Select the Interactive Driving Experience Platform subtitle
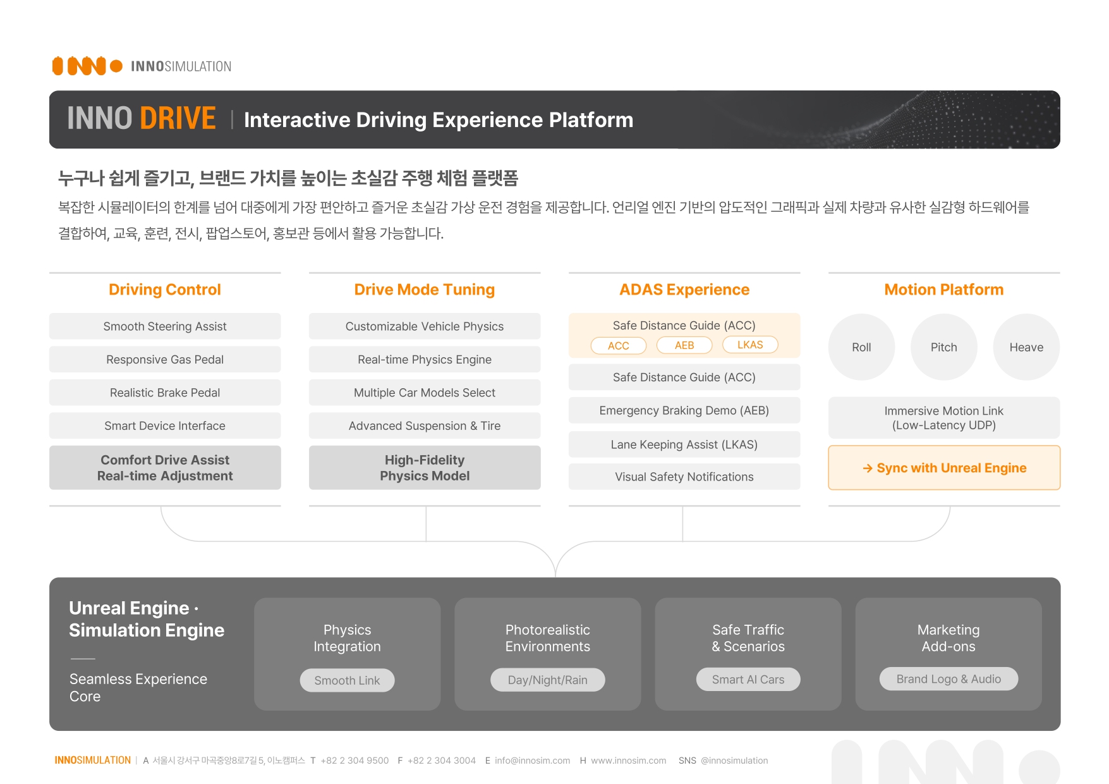The width and height of the screenshot is (1109, 784). pyautogui.click(x=439, y=120)
